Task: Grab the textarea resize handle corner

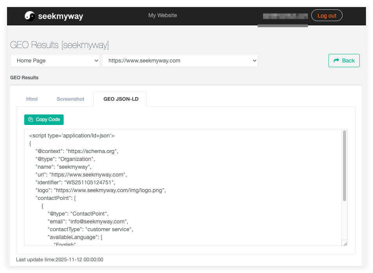Action: (x=345, y=243)
